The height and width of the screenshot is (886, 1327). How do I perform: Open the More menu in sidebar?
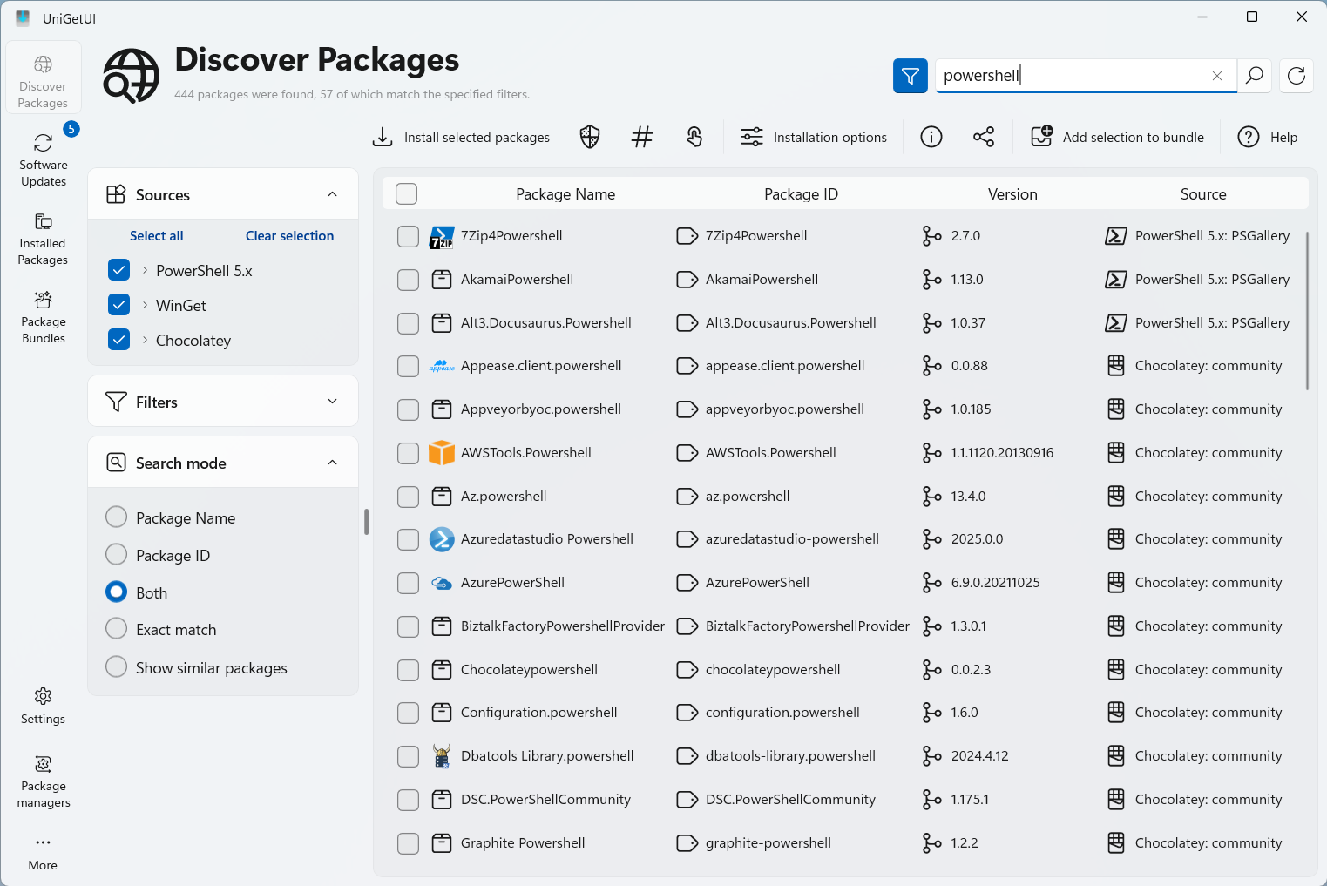click(x=43, y=853)
